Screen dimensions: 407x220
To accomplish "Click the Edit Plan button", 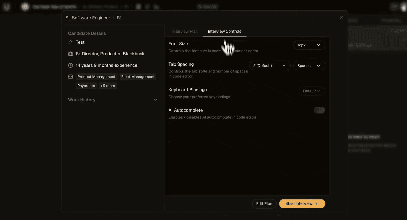I will point(264,203).
